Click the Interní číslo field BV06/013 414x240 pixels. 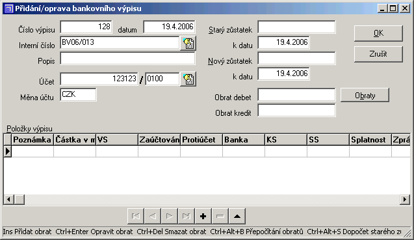[x=120, y=42]
